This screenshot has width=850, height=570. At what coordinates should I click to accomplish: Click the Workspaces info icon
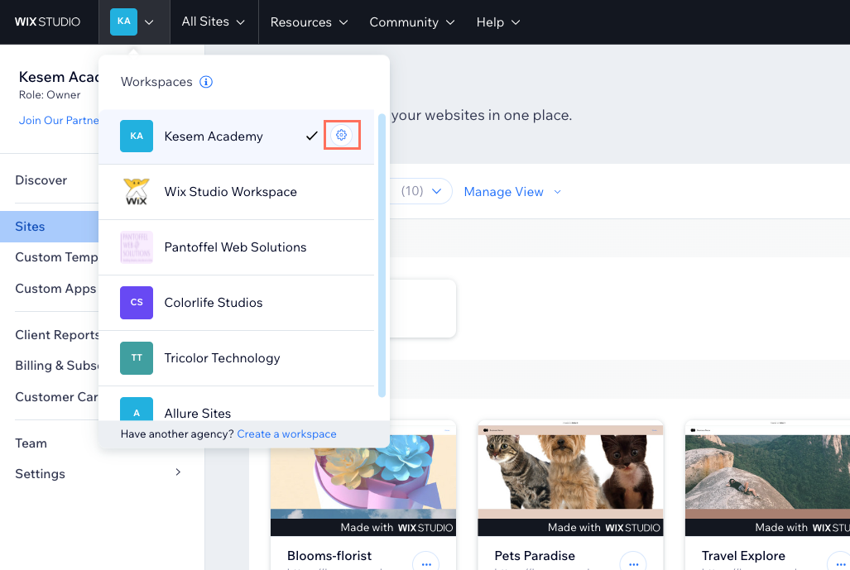click(206, 82)
